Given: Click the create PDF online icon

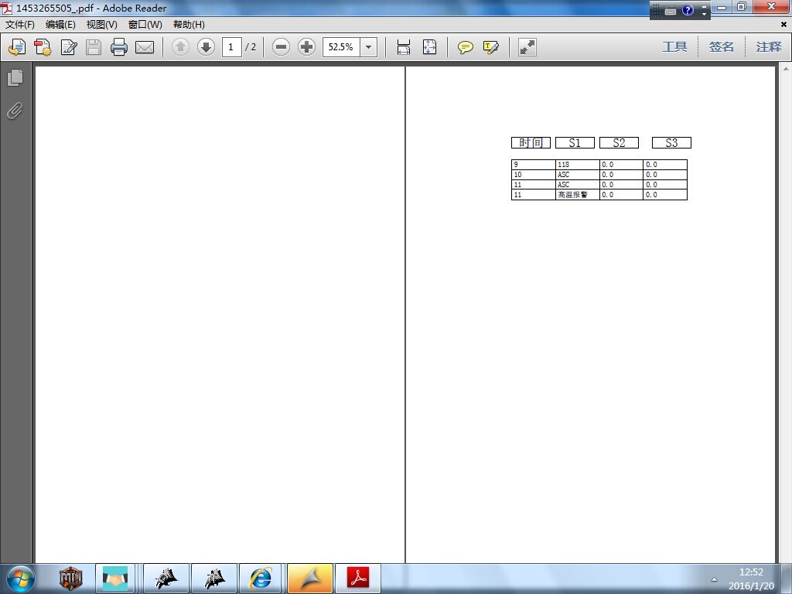Looking at the screenshot, I should (17, 47).
